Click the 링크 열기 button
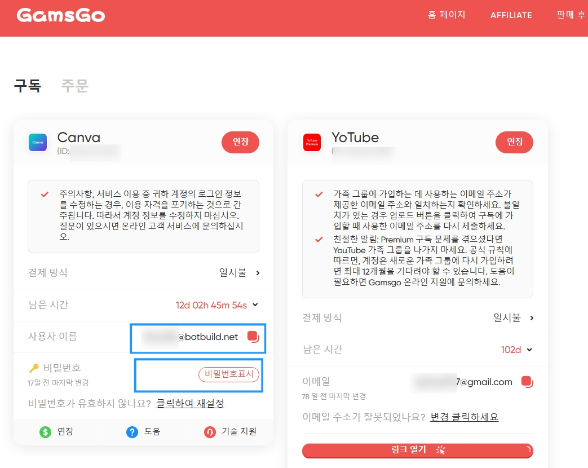The image size is (588, 468). [x=417, y=451]
